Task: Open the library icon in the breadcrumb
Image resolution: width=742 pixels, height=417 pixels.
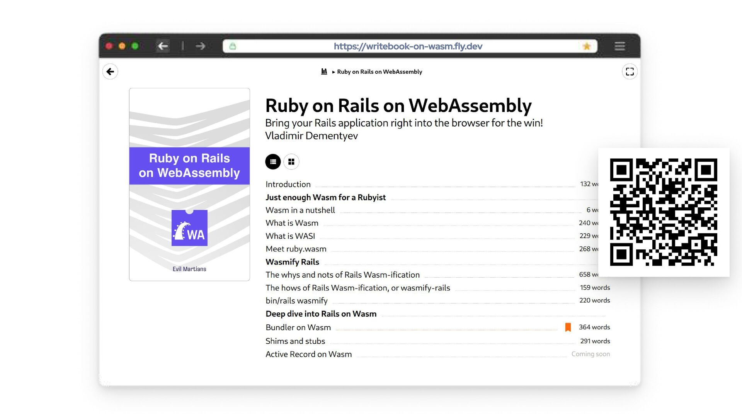Action: click(x=324, y=71)
